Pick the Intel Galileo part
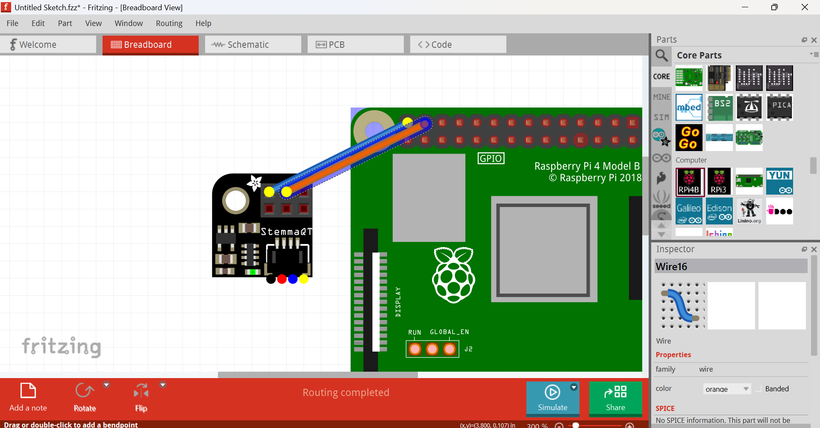 [689, 211]
